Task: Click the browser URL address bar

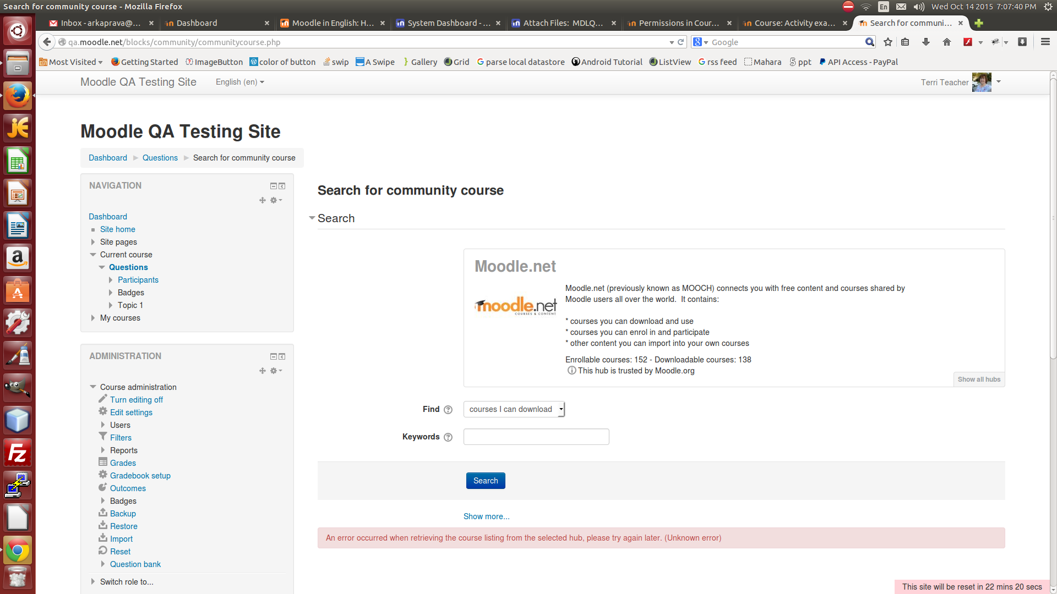Action: 363,42
